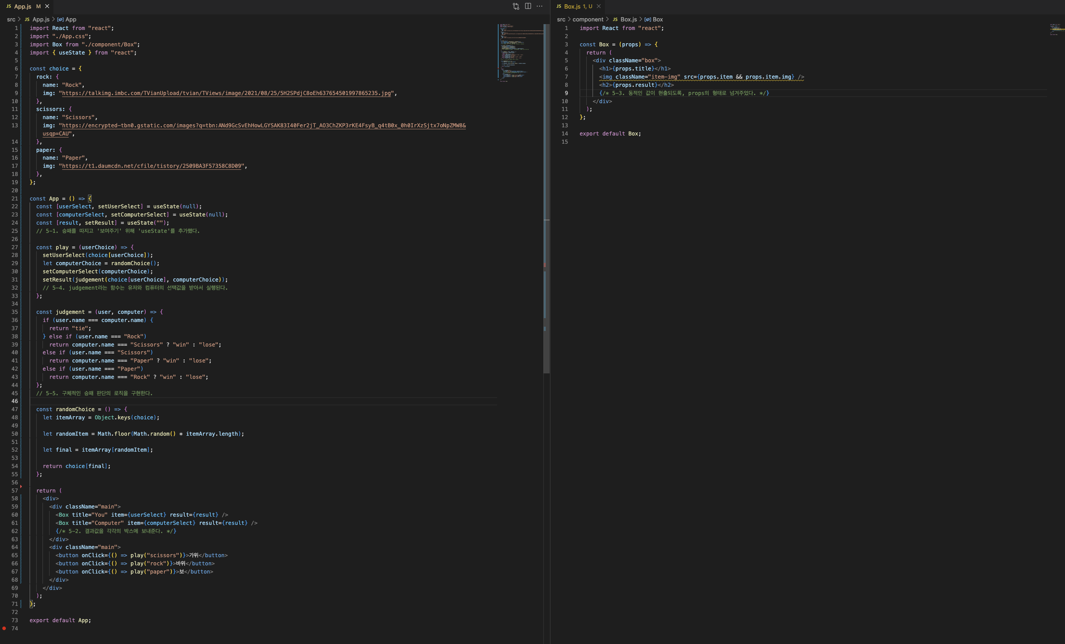This screenshot has height=644, width=1065.
Task: Click 'import Box from "./component/Box"' line
Action: pos(85,44)
